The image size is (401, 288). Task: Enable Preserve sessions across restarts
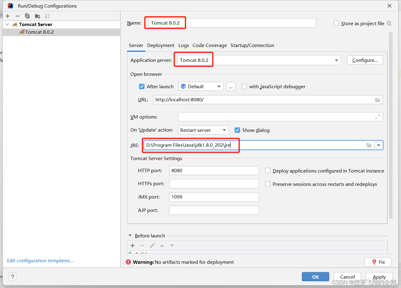coord(268,184)
